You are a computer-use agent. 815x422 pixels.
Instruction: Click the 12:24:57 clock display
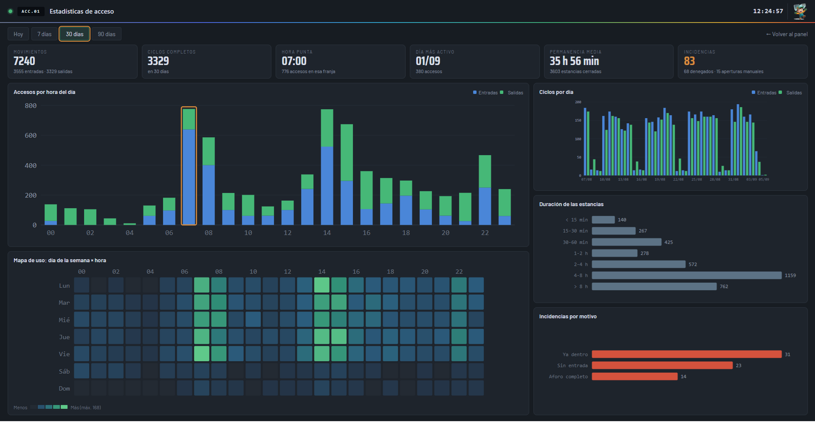pyautogui.click(x=768, y=11)
